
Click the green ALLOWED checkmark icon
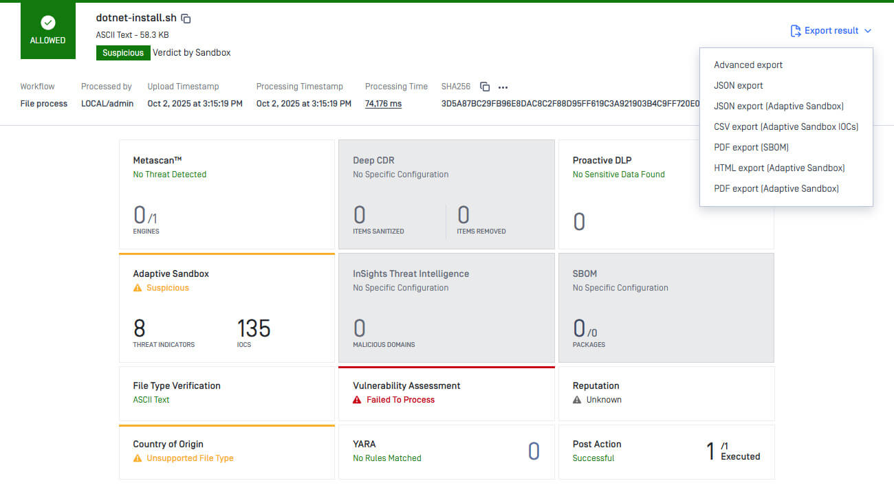pos(48,23)
